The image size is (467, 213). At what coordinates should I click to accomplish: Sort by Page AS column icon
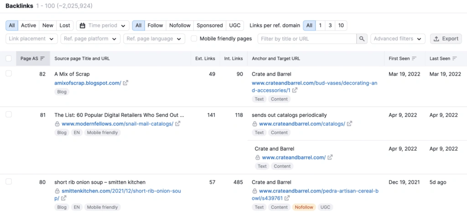pyautogui.click(x=42, y=59)
